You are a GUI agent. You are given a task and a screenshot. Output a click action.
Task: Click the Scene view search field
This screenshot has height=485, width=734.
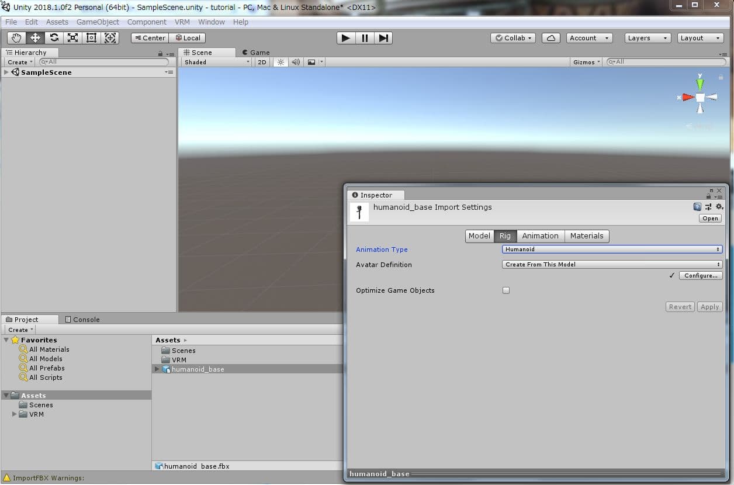click(666, 62)
